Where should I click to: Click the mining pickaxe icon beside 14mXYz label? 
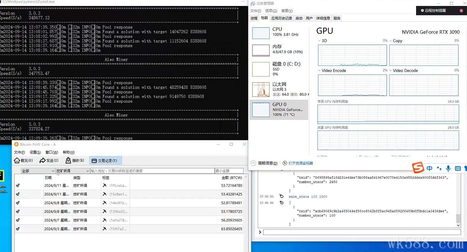click(105, 203)
